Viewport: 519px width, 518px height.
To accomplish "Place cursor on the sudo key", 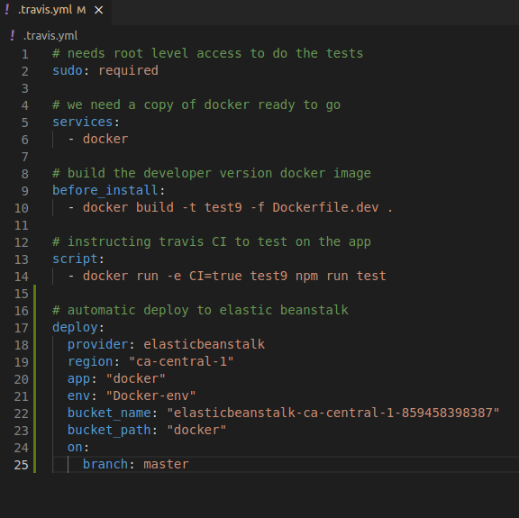I will (x=68, y=70).
